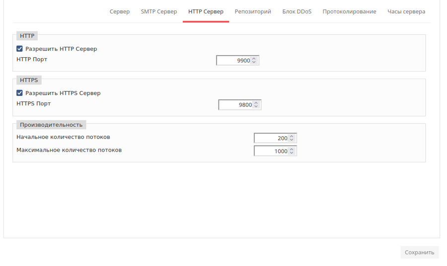Click the HTTP Порт spinner arrows
447x266 pixels.
click(254, 61)
